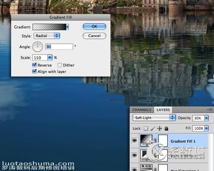
Task: Uncheck the Reverse checkbox
Action: click(x=34, y=65)
